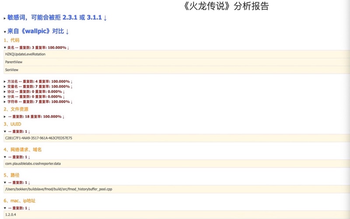The width and height of the screenshot is (350, 219).
Task: Expand 变量名 重复数: 7 row
Action: pos(38,86)
